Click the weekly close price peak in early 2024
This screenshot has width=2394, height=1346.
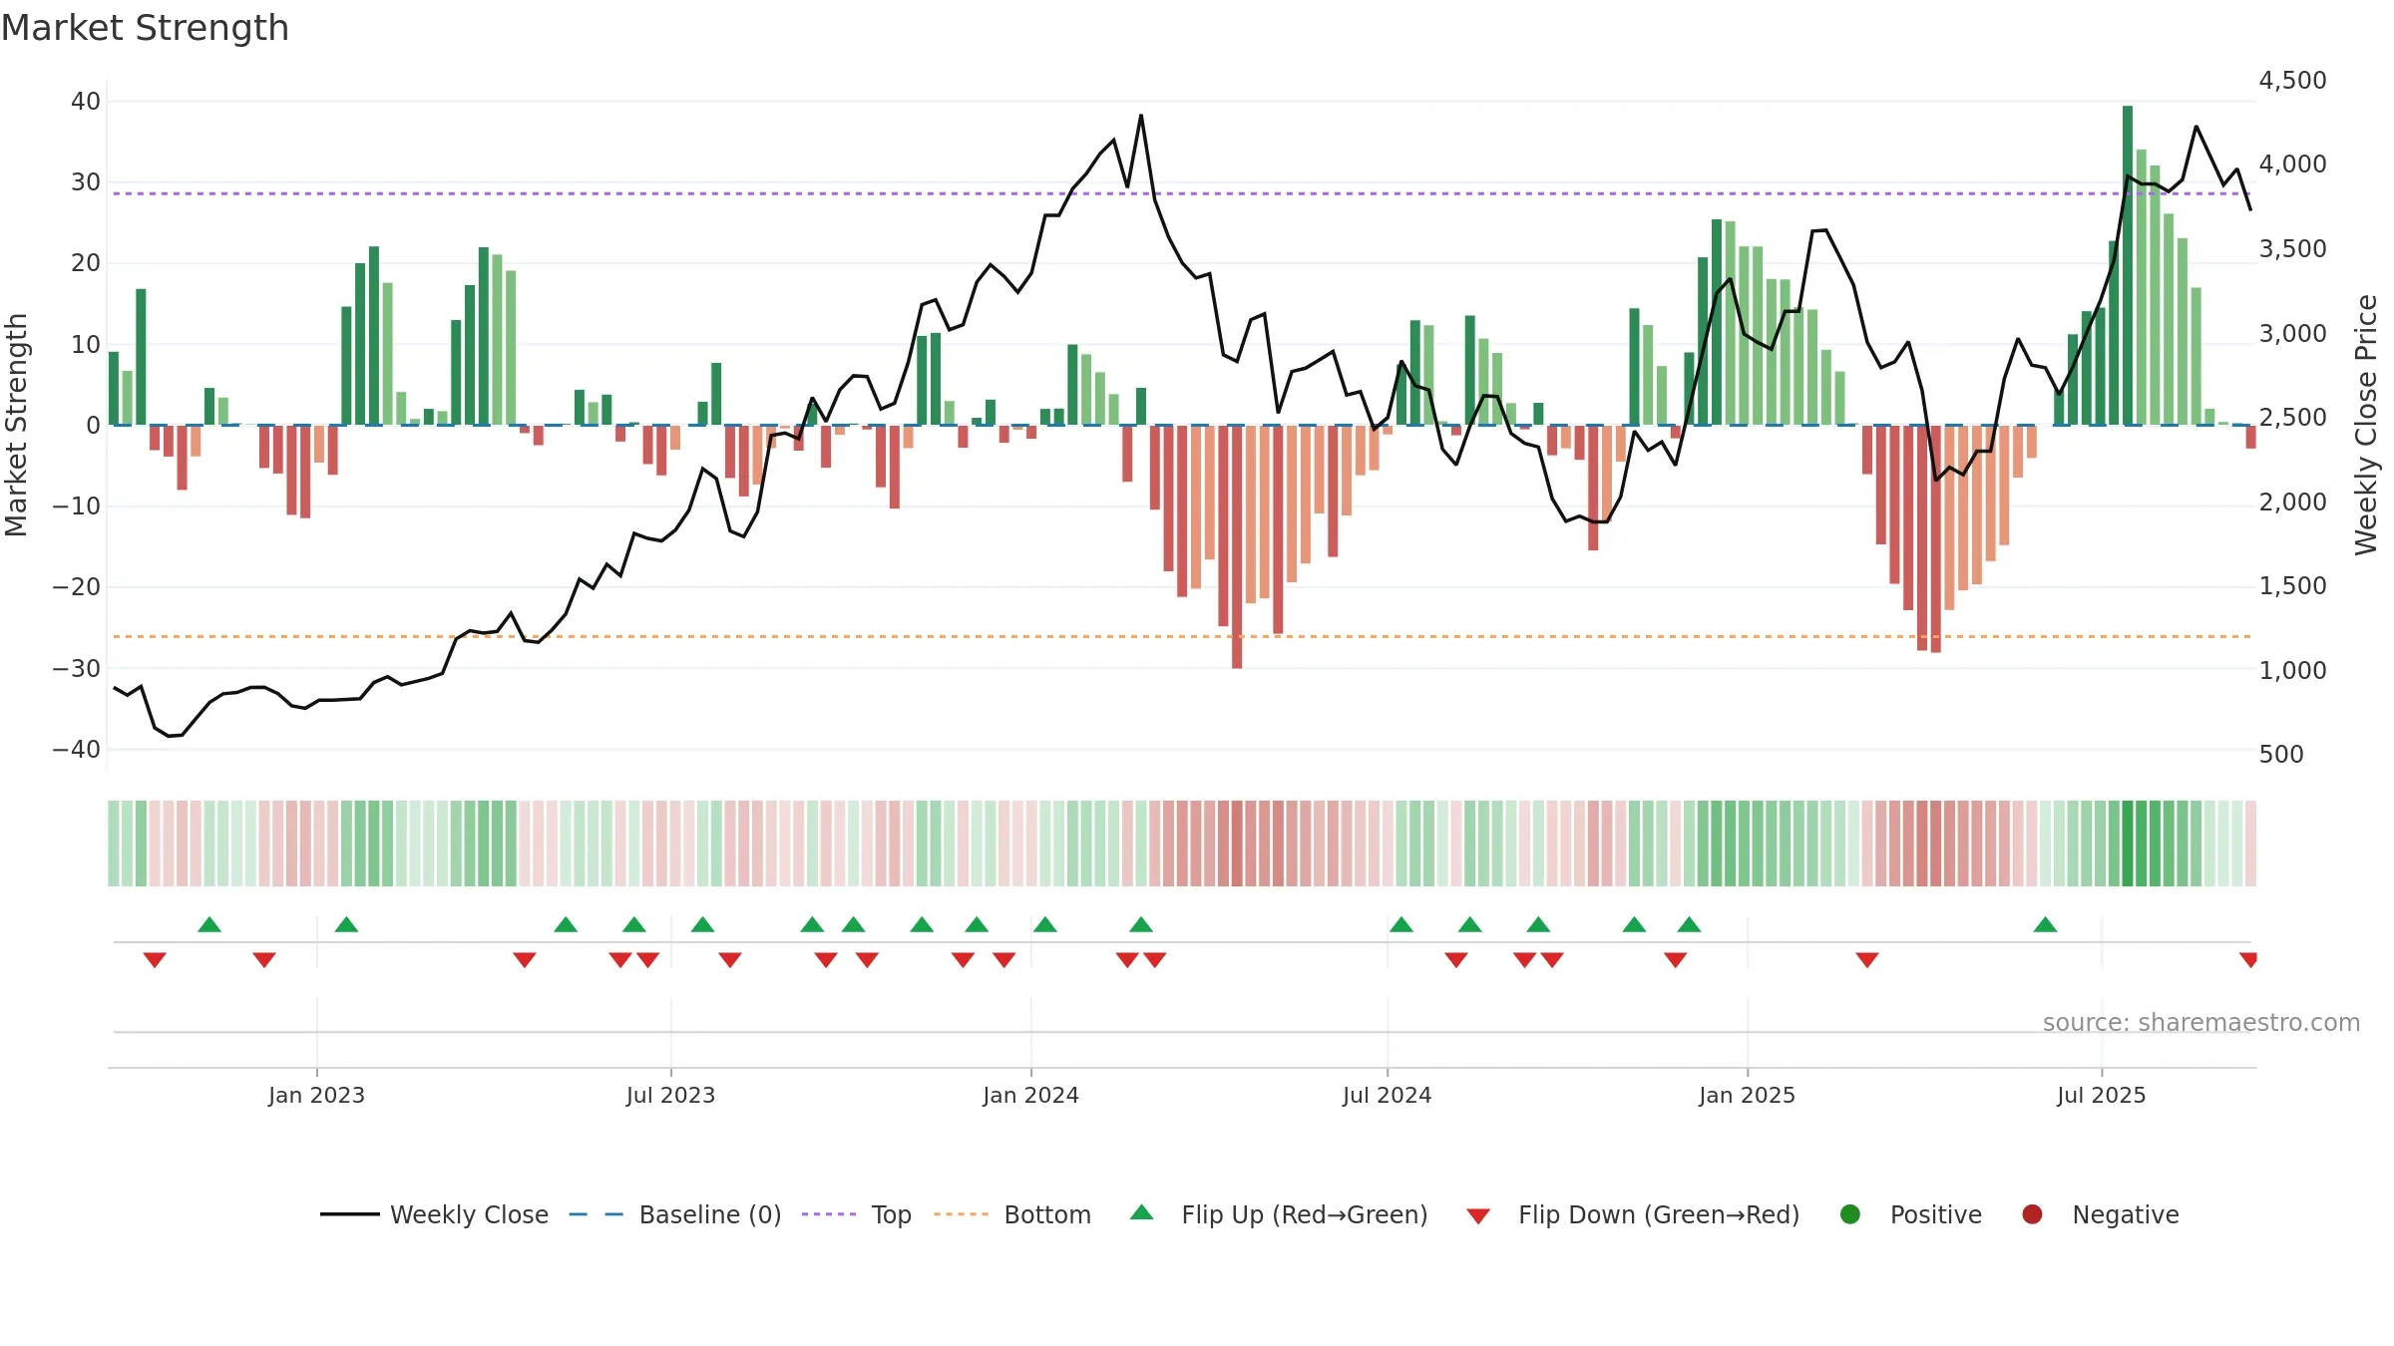pyautogui.click(x=1141, y=116)
